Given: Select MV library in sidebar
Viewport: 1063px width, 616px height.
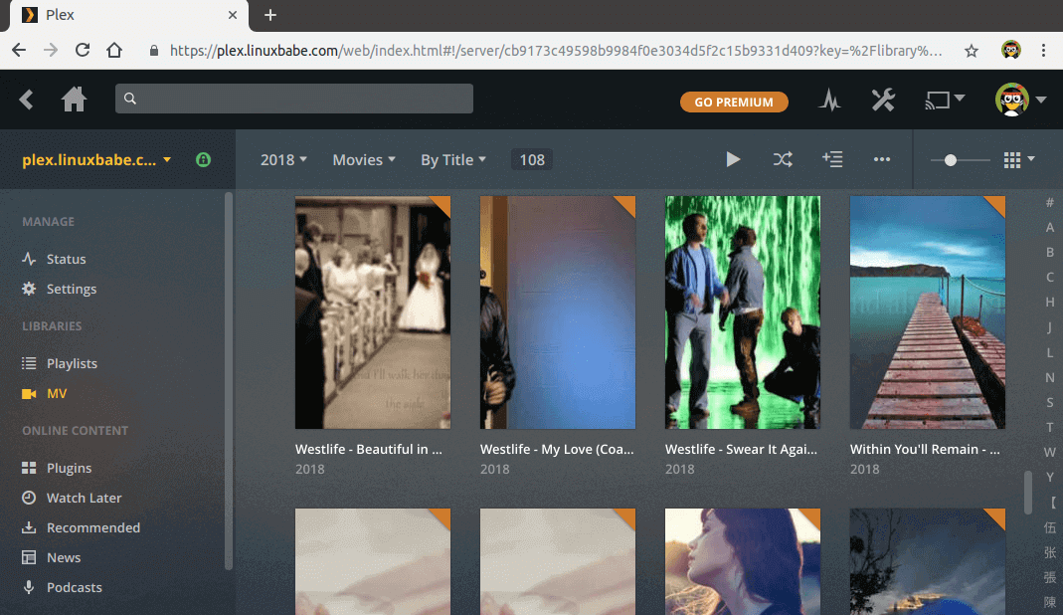Looking at the screenshot, I should (x=57, y=393).
